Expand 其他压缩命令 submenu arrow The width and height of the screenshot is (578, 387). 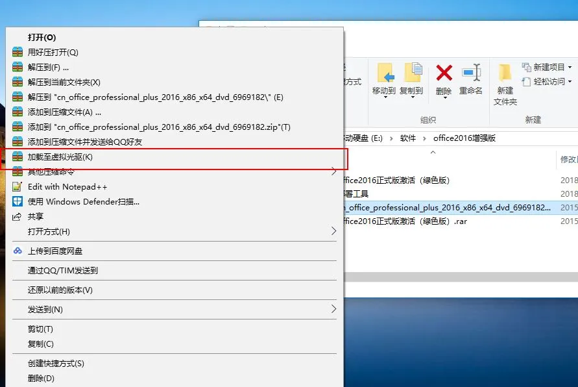point(333,171)
